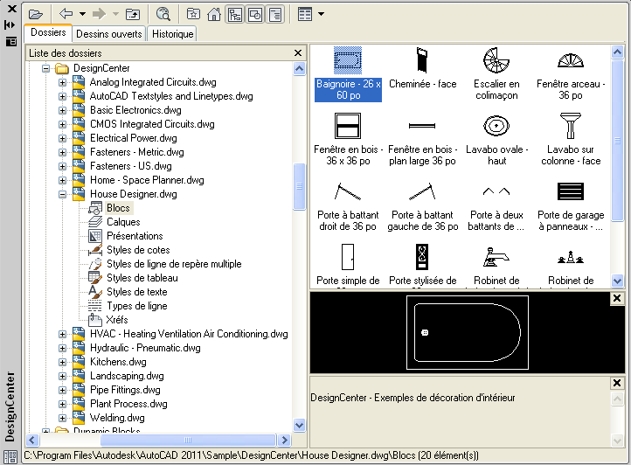Toggle the tree view panel button

[234, 14]
